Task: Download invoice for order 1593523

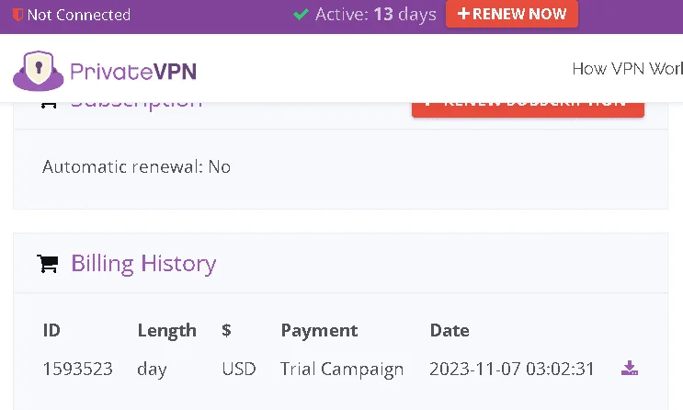Action: (x=630, y=368)
